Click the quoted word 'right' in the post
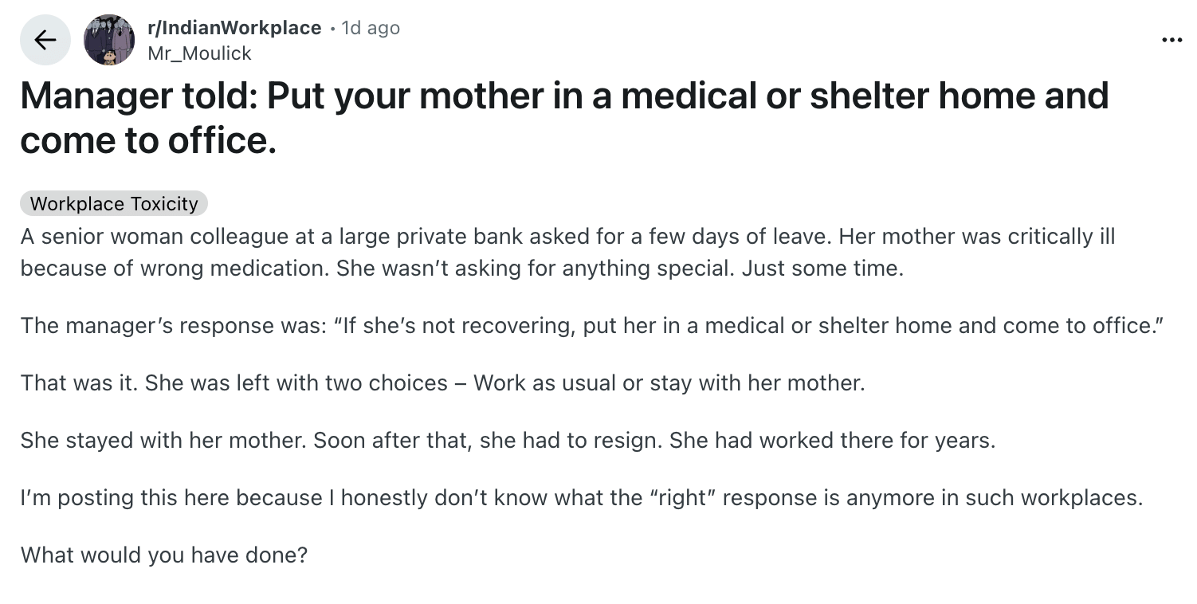This screenshot has width=1197, height=604. [685, 498]
